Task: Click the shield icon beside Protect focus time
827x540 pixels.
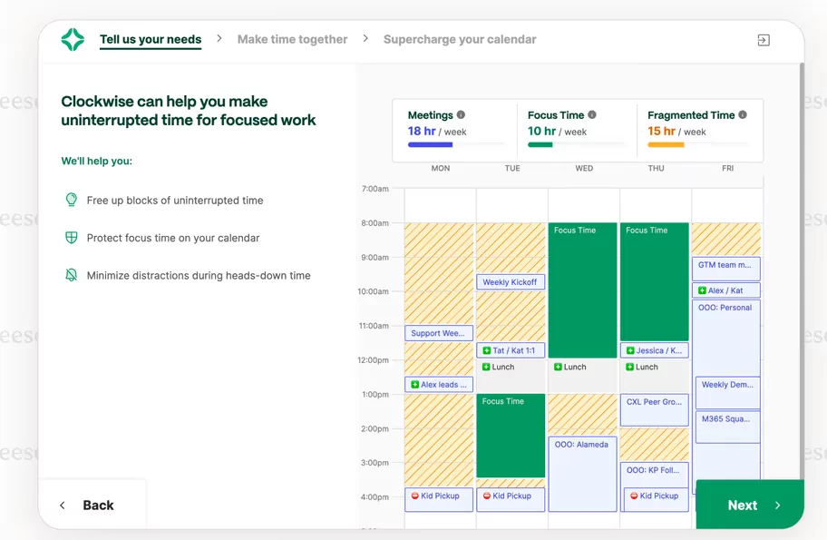Action: point(72,238)
